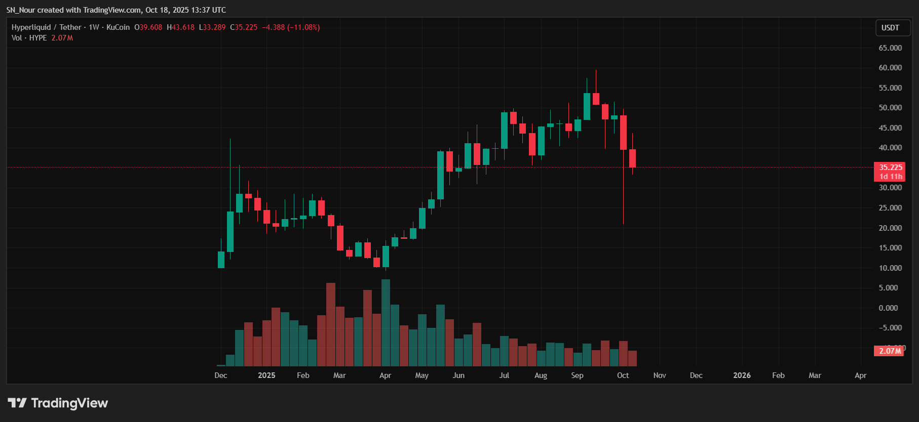
Task: Click the tallest green volume bar near Apr
Action: [x=386, y=323]
